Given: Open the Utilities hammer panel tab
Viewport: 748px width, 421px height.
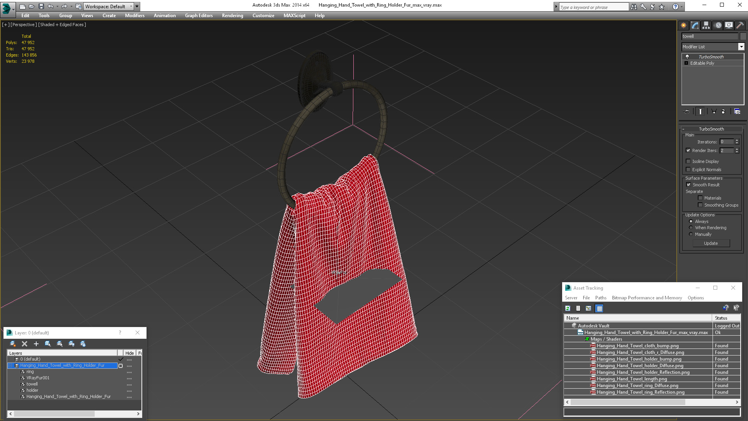Looking at the screenshot, I should coord(740,25).
